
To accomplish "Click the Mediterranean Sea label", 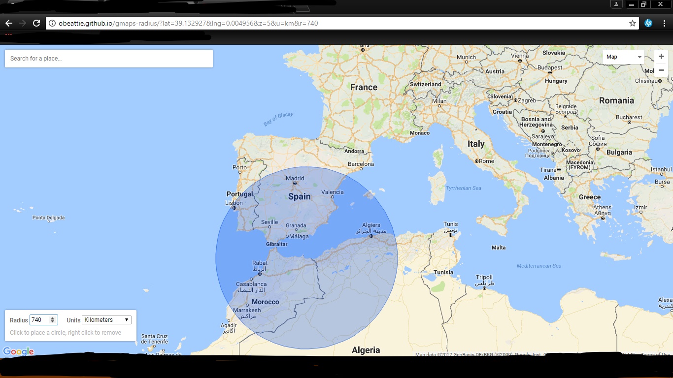I will [539, 266].
